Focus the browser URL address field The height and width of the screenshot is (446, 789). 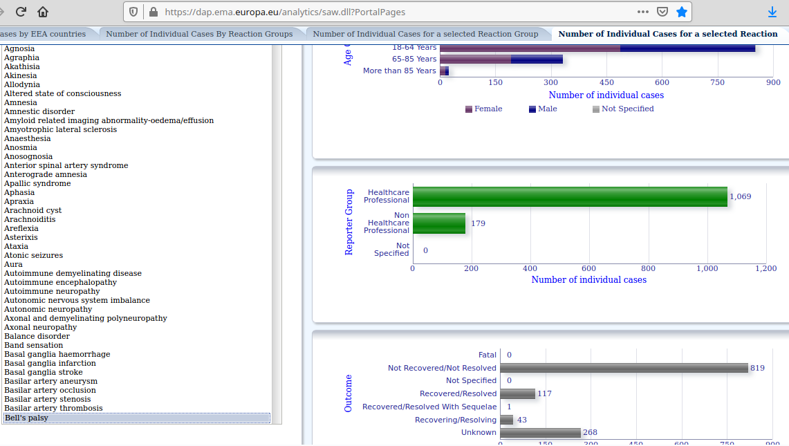tap(394, 12)
